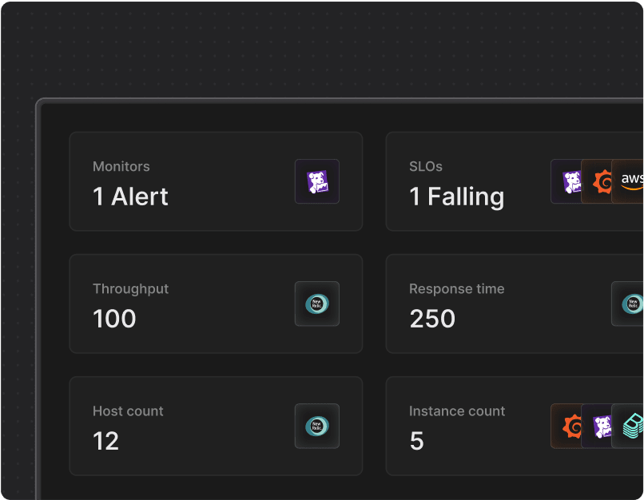Click the AWS icon in the SLOs card
The height and width of the screenshot is (500, 644).
627,181
